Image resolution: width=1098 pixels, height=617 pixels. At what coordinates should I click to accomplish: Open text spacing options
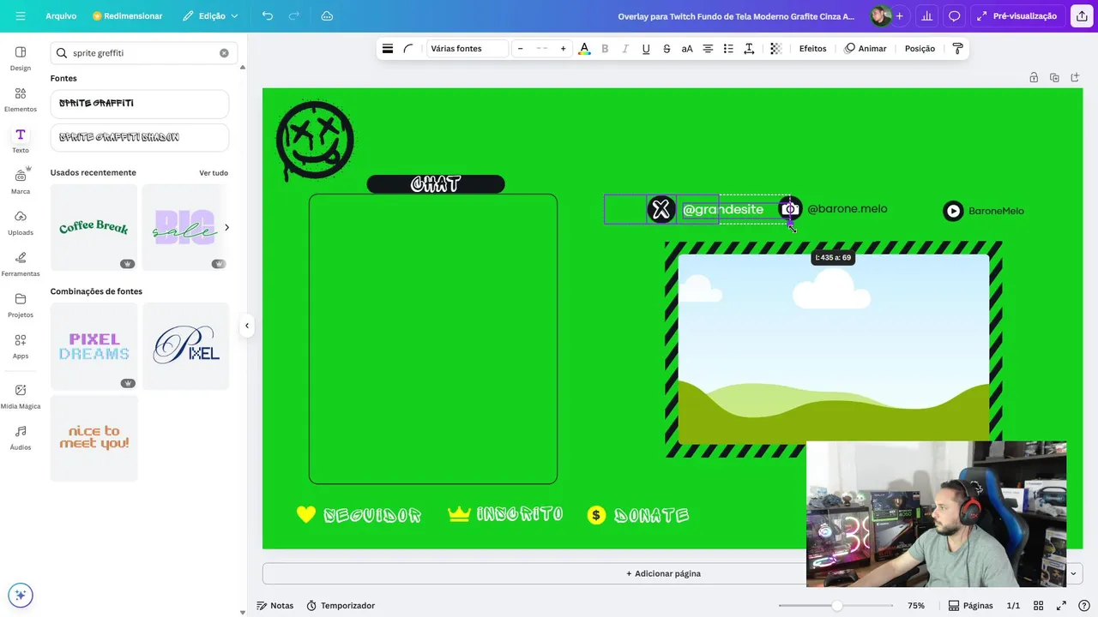[749, 49]
